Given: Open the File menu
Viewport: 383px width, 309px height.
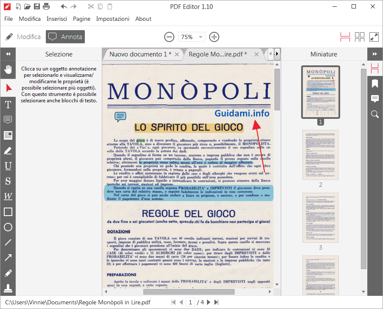Looking at the screenshot, I should pyautogui.click(x=8, y=19).
